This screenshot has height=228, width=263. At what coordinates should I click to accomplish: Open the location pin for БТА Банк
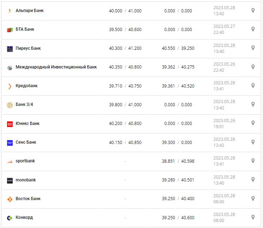(x=253, y=29)
